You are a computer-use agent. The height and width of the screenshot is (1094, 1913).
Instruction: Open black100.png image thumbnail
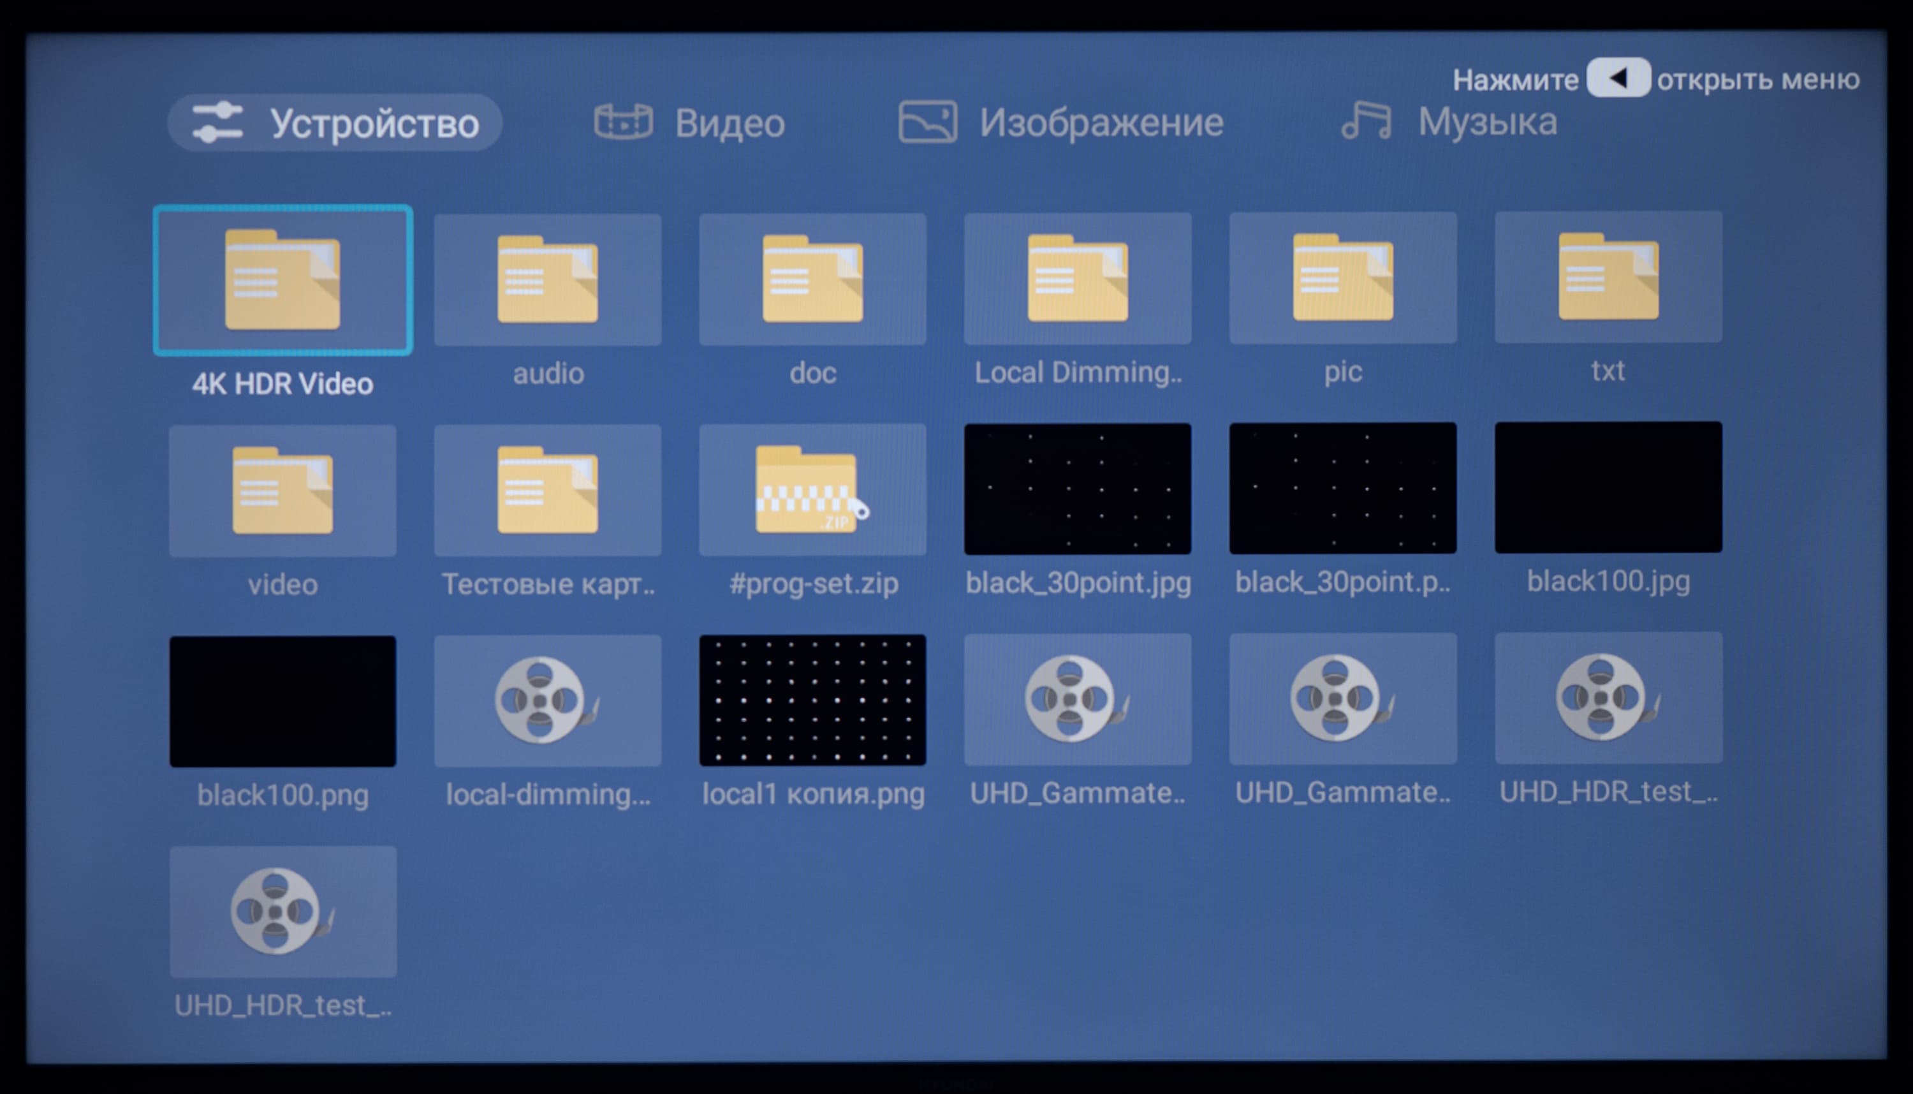(282, 701)
